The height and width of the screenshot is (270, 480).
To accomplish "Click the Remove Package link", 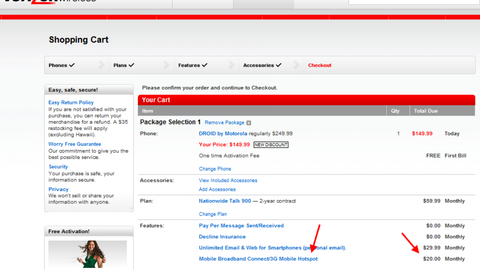I will point(224,122).
